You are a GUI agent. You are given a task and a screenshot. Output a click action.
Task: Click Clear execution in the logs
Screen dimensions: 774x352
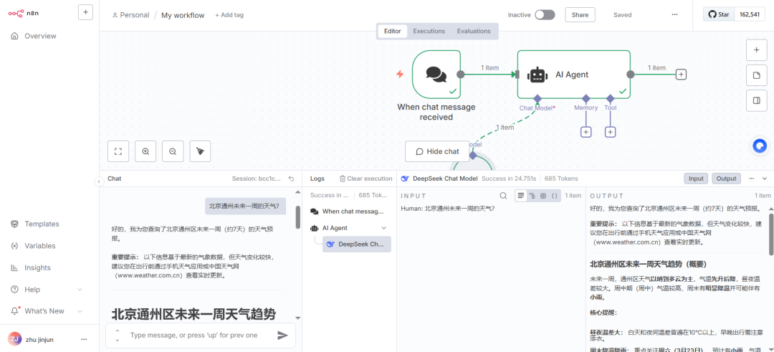click(x=365, y=179)
